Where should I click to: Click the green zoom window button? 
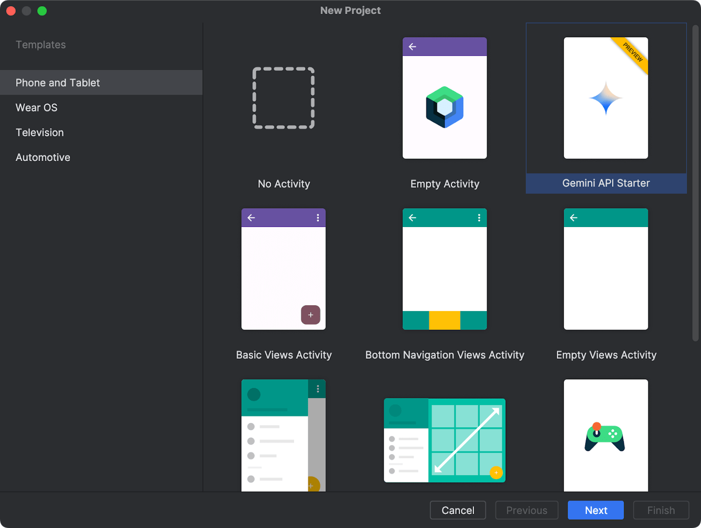[42, 10]
